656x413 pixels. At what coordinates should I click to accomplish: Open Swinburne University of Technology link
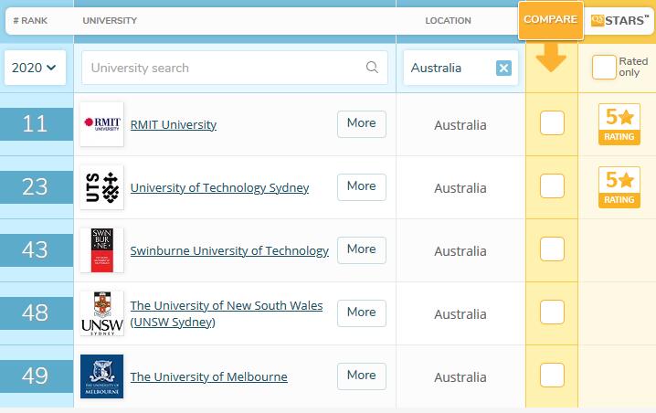tap(229, 250)
